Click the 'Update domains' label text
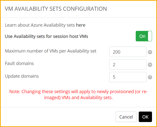The image size is (157, 127). [x=22, y=76]
